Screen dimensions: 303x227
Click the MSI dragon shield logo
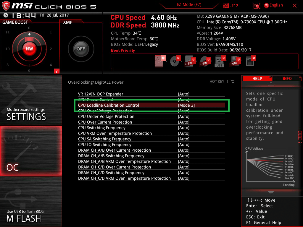pyautogui.click(x=6, y=6)
